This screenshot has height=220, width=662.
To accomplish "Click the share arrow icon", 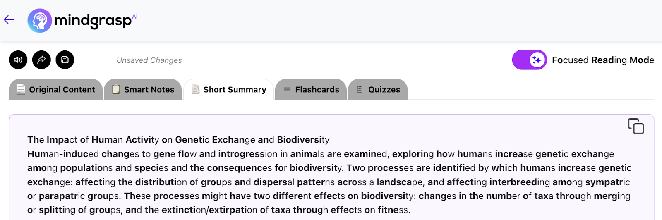I will point(41,60).
